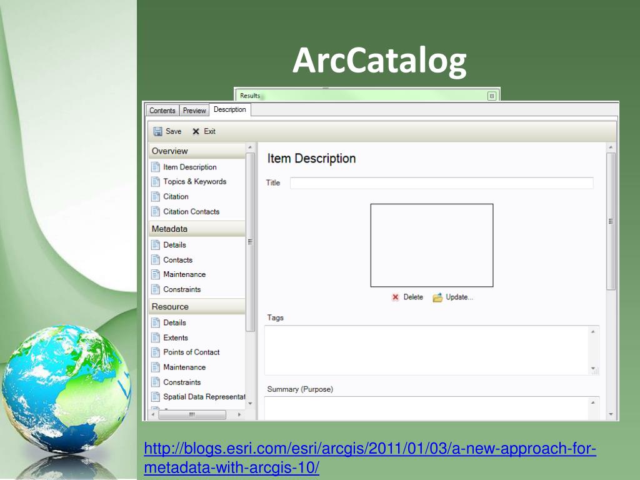Switch to the Contents tab
The width and height of the screenshot is (640, 480).
pyautogui.click(x=162, y=110)
